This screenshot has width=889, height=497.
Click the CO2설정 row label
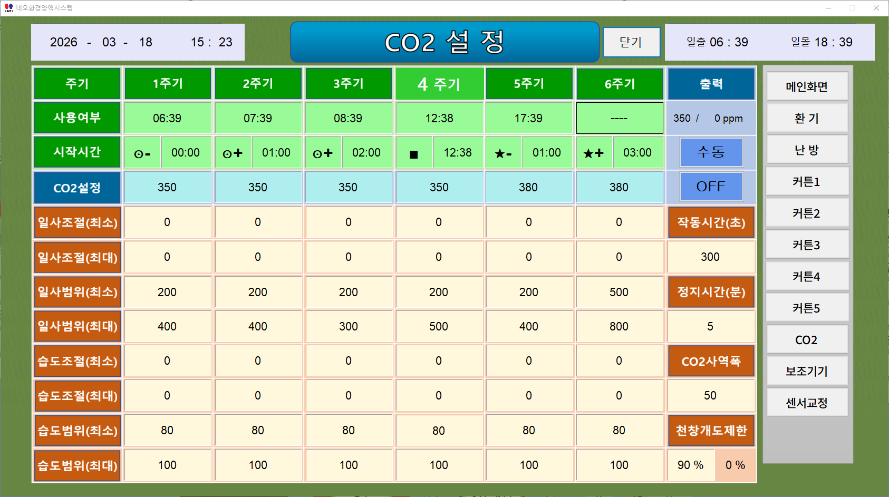coord(78,188)
